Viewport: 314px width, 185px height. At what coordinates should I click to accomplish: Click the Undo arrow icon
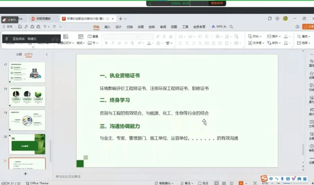click(45, 27)
